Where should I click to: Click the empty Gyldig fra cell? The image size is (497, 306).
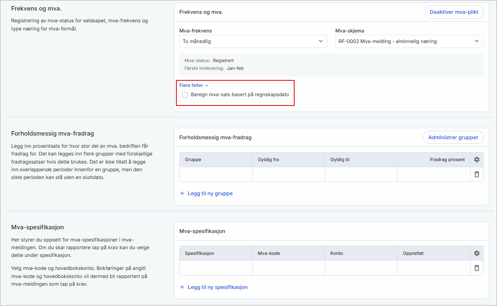289,175
